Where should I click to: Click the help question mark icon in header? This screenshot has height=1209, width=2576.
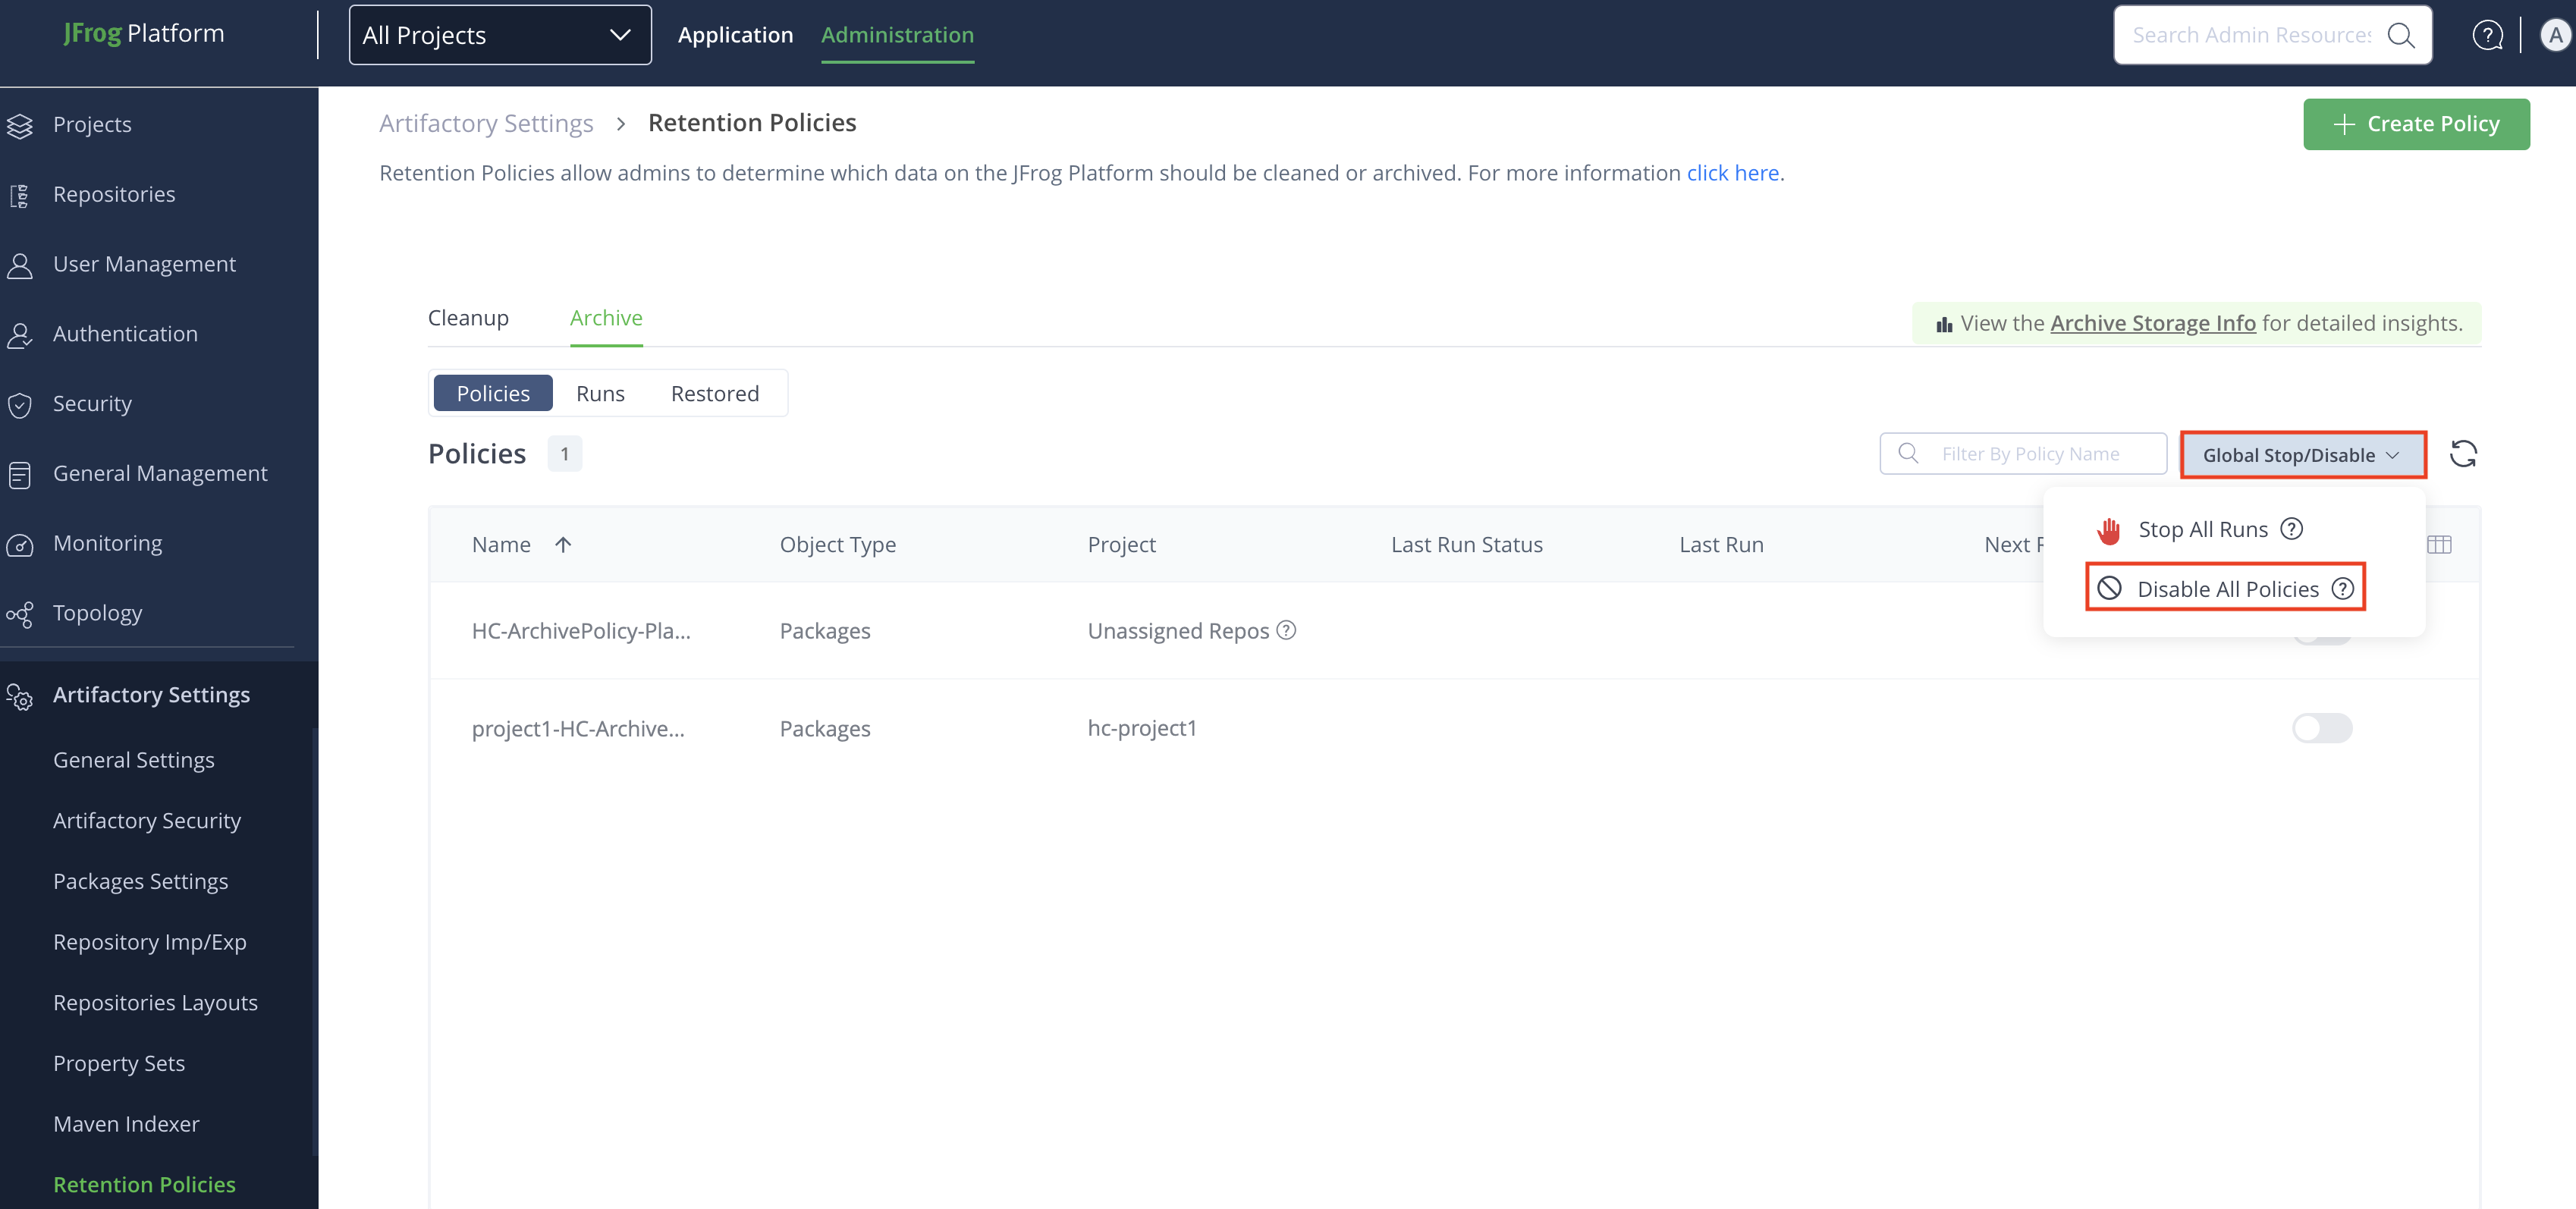2487,35
